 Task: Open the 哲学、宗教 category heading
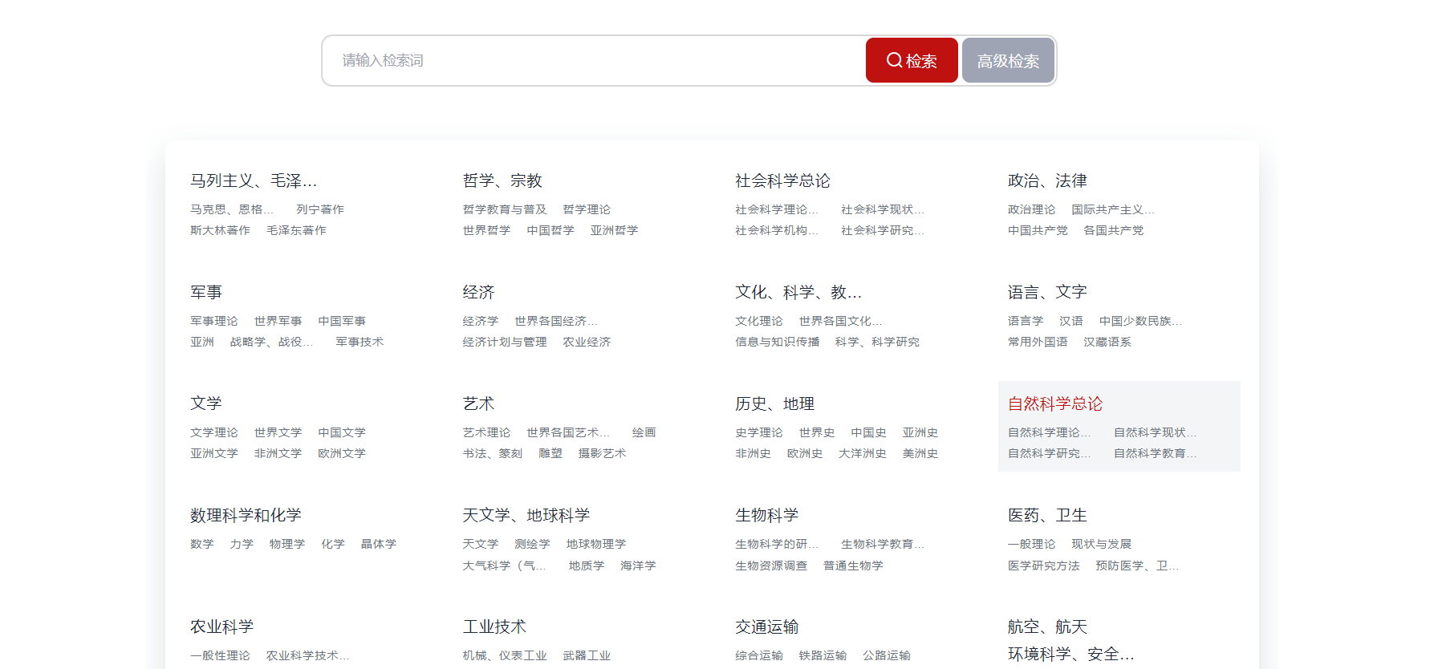(x=502, y=180)
